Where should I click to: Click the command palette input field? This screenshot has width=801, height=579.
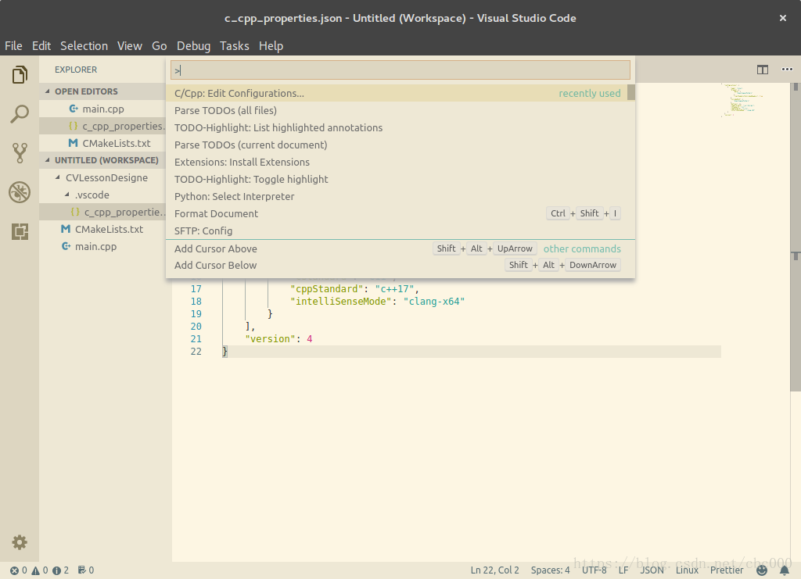pos(400,70)
